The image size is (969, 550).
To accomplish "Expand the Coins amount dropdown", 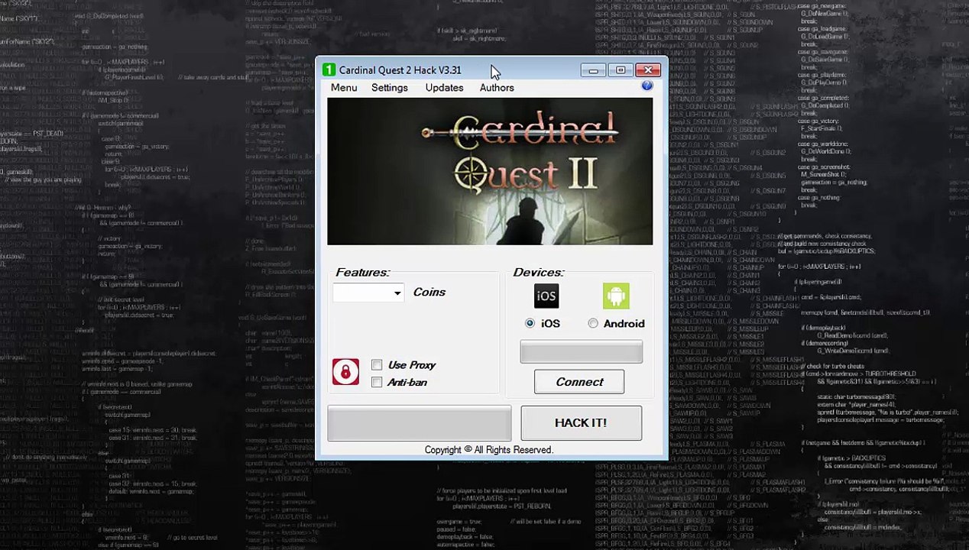I will [x=397, y=293].
